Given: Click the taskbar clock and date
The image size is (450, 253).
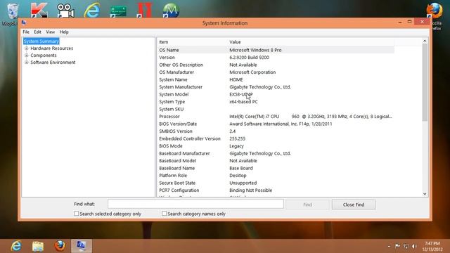Looking at the screenshot, I should 432,246.
